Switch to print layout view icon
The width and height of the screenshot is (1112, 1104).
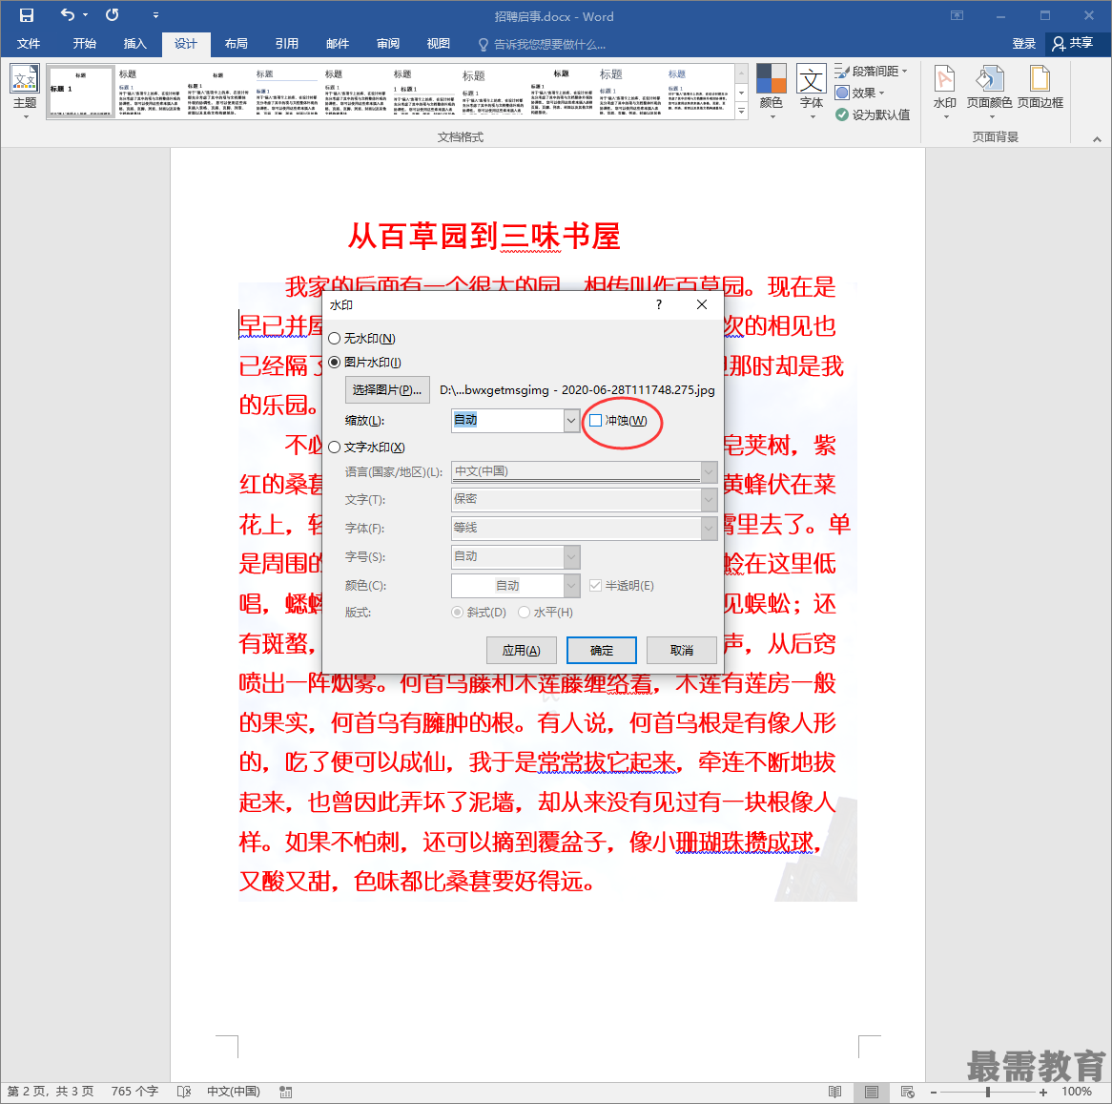pos(872,1092)
